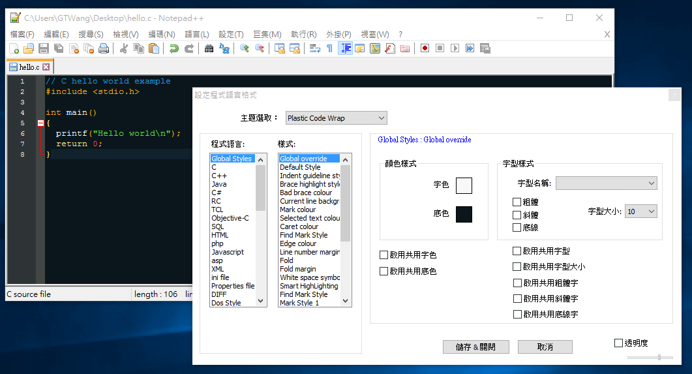Click the Save All icon
This screenshot has width=692, height=374.
coord(59,48)
